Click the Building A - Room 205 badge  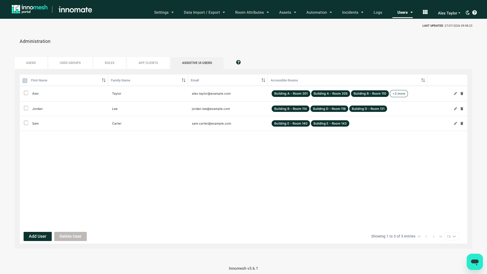click(331, 94)
